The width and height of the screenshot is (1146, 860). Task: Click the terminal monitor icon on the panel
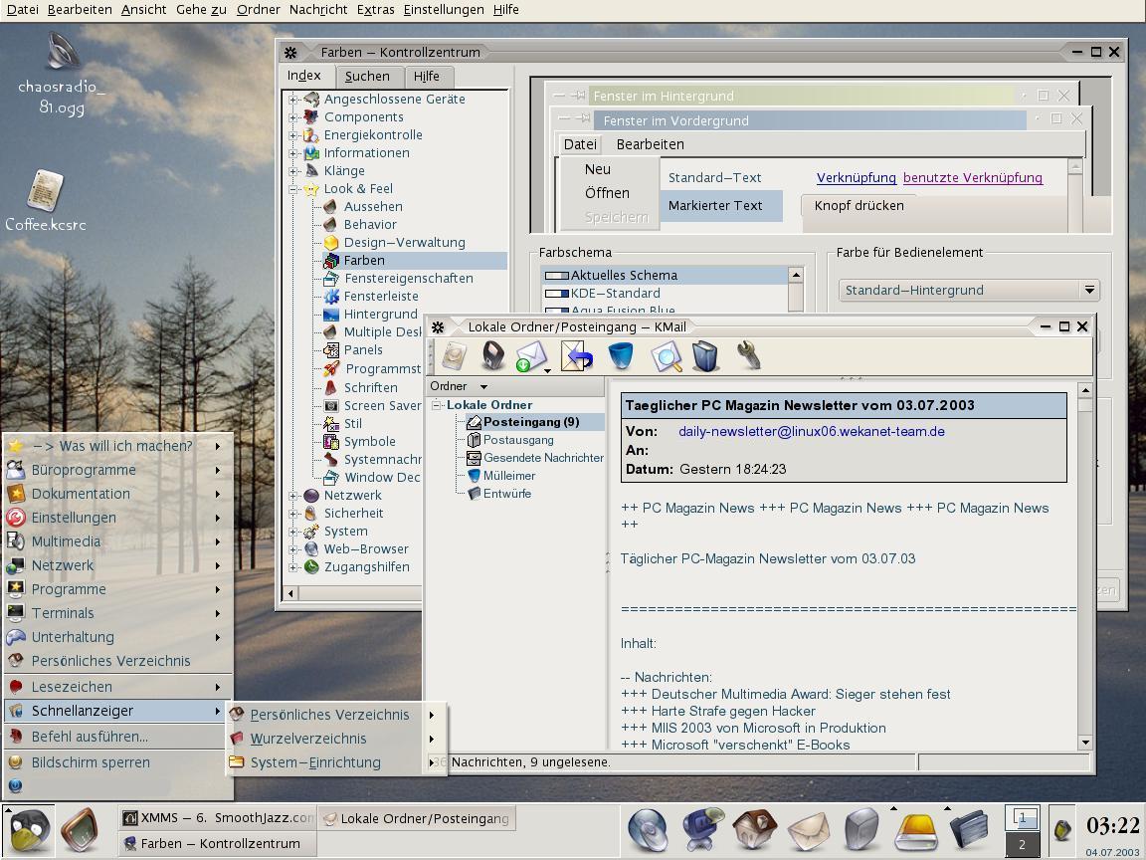tap(79, 831)
